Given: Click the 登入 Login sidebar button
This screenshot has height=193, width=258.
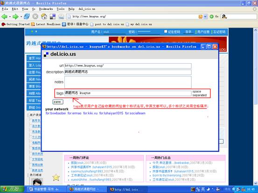Looking at the screenshot, I should [34, 65].
